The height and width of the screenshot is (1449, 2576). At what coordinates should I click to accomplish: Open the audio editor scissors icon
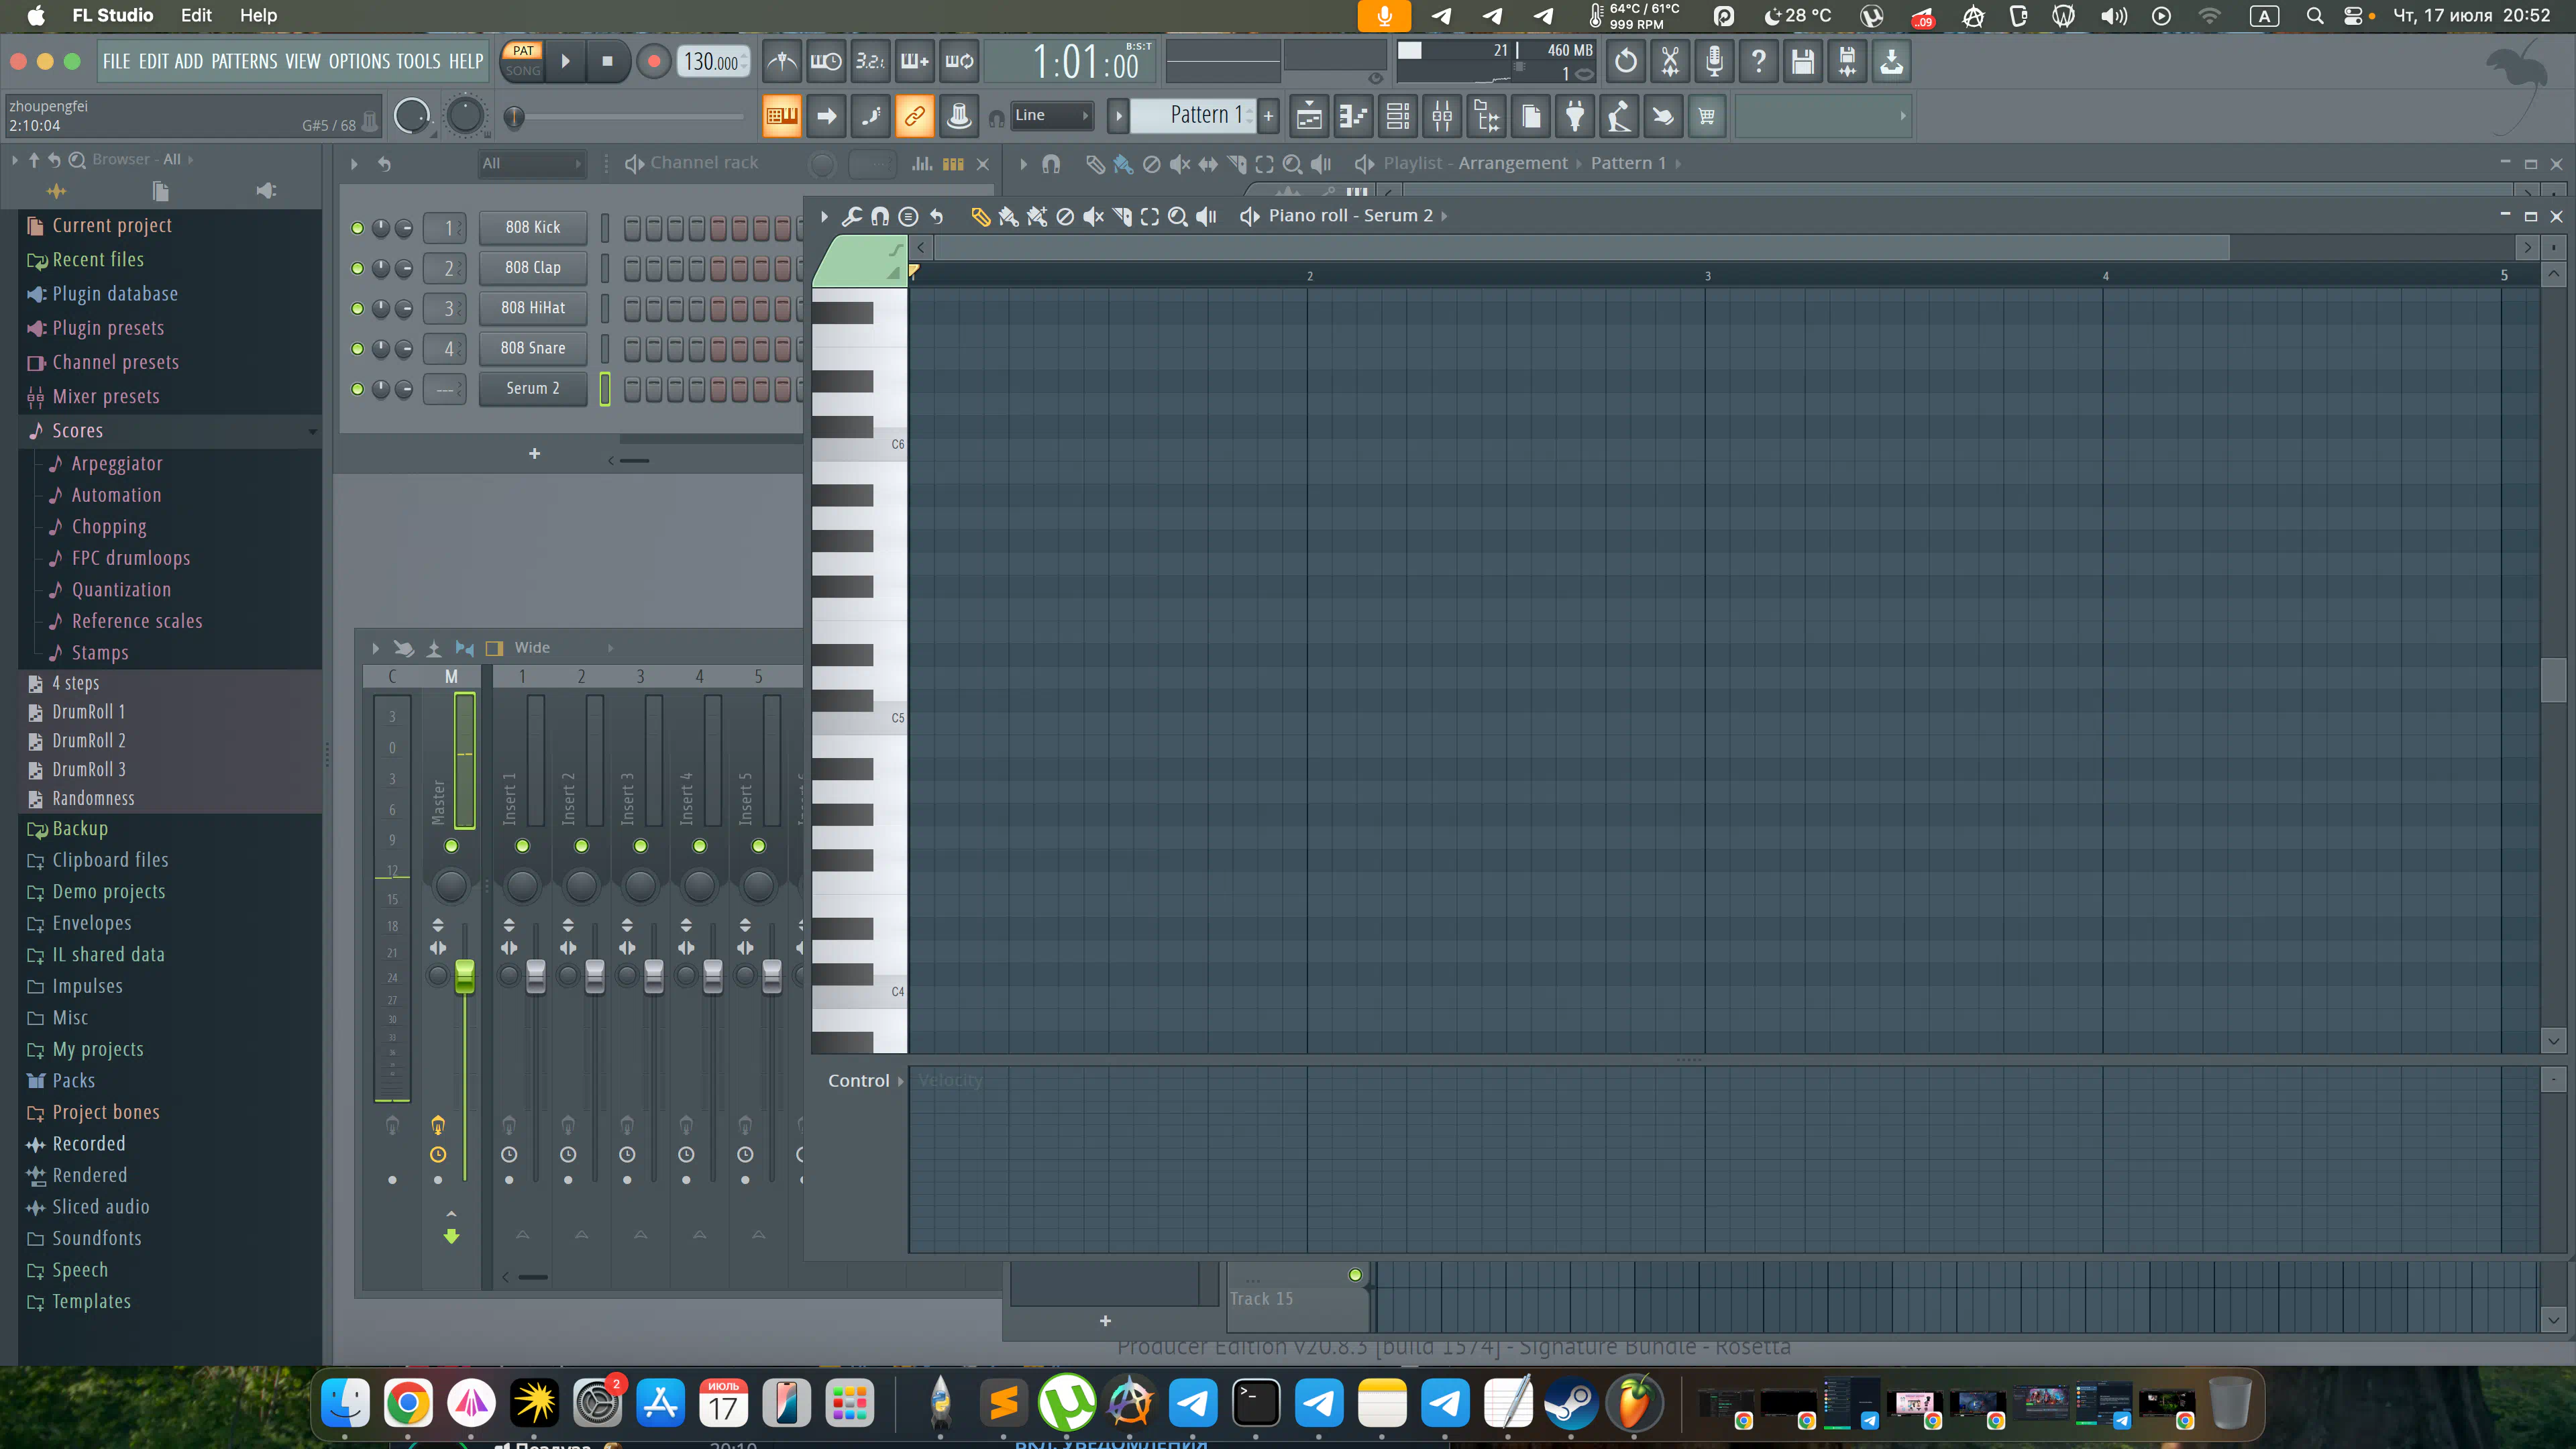pyautogui.click(x=1669, y=61)
